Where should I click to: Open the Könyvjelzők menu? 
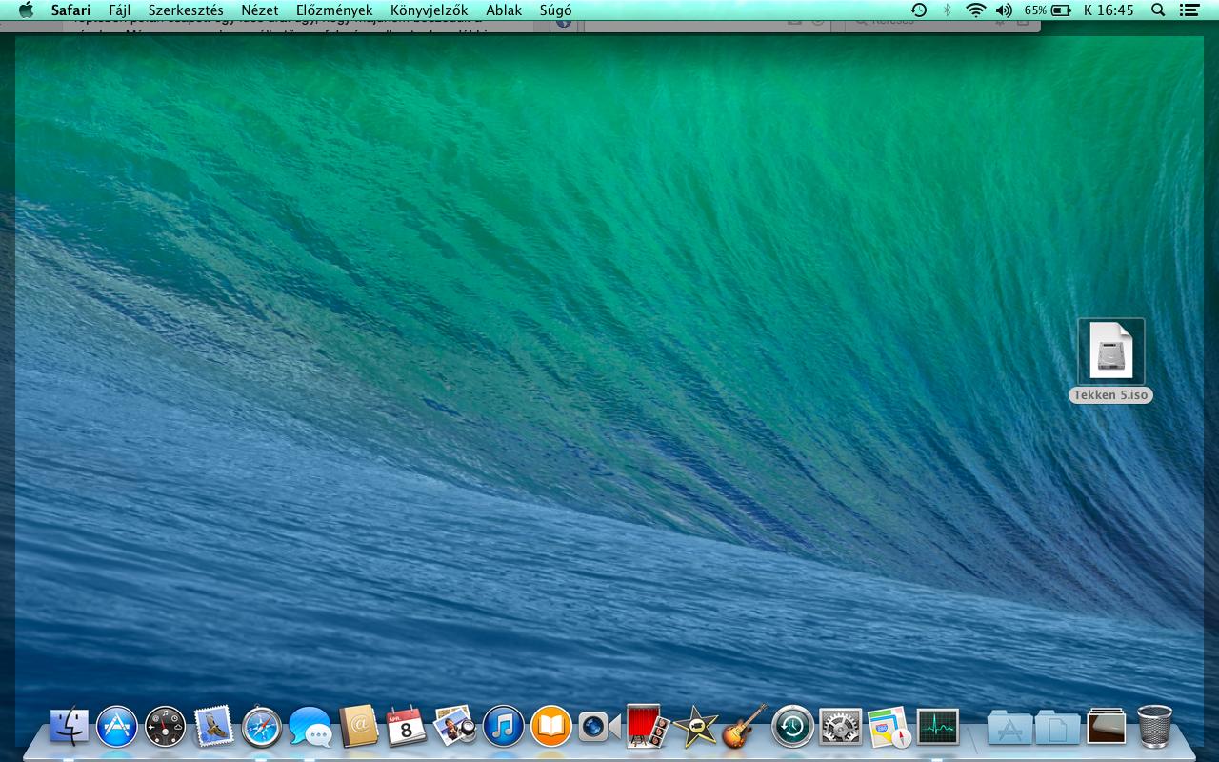(x=430, y=10)
